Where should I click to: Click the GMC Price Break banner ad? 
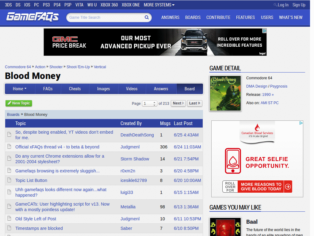(x=155, y=42)
